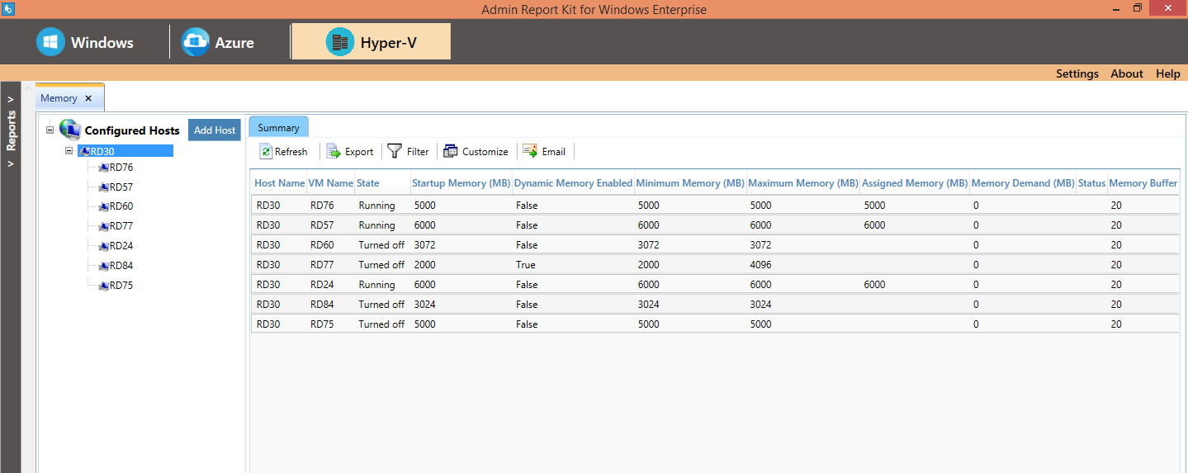
Task: Sort by the Memory Buffer column
Action: pyautogui.click(x=1143, y=183)
